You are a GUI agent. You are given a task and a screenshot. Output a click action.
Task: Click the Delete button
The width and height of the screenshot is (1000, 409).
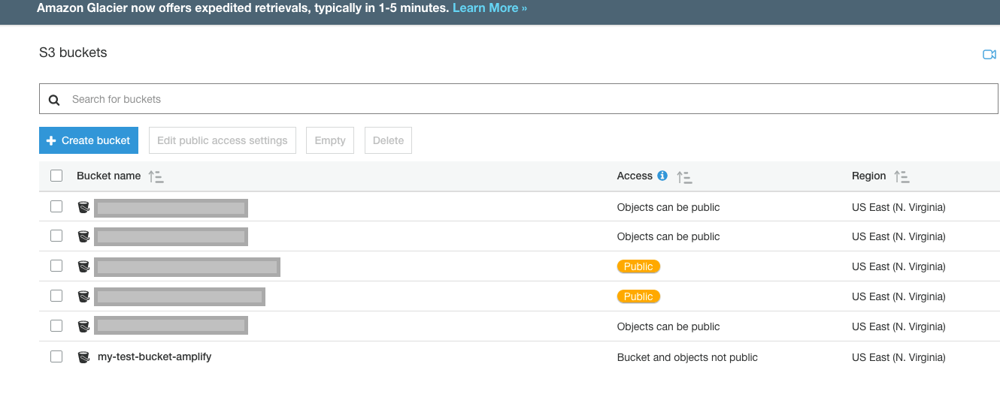point(388,140)
